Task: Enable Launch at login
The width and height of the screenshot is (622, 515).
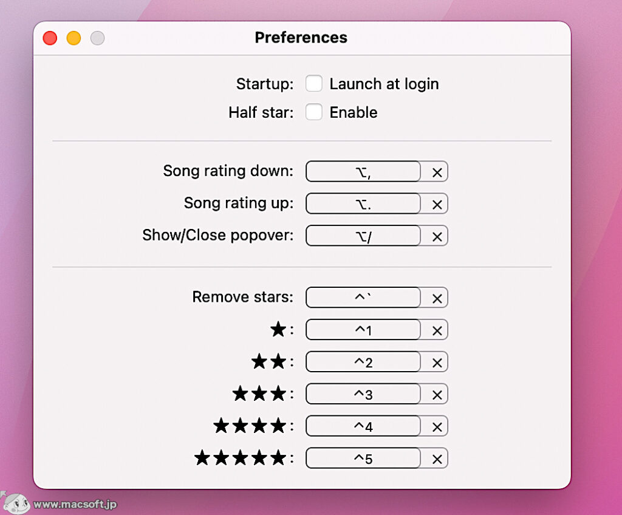Action: pyautogui.click(x=314, y=83)
